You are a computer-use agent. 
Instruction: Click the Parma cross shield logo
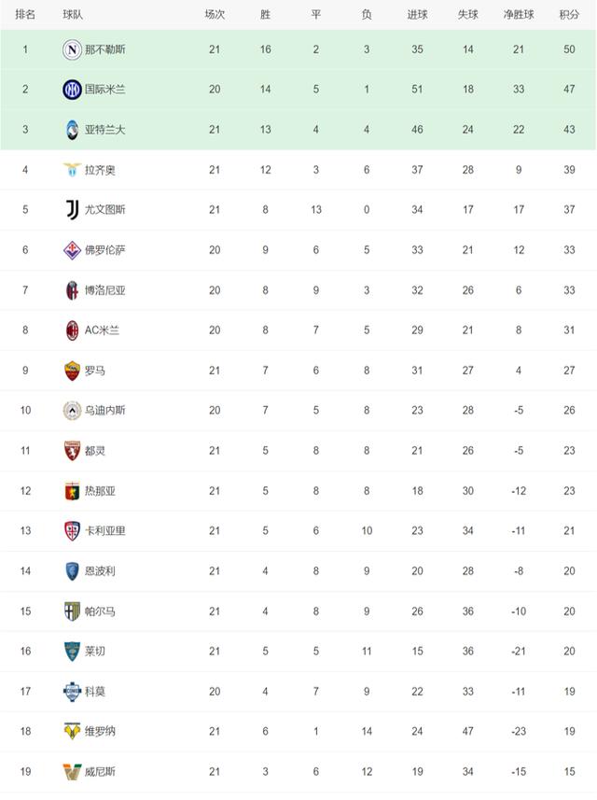click(72, 611)
